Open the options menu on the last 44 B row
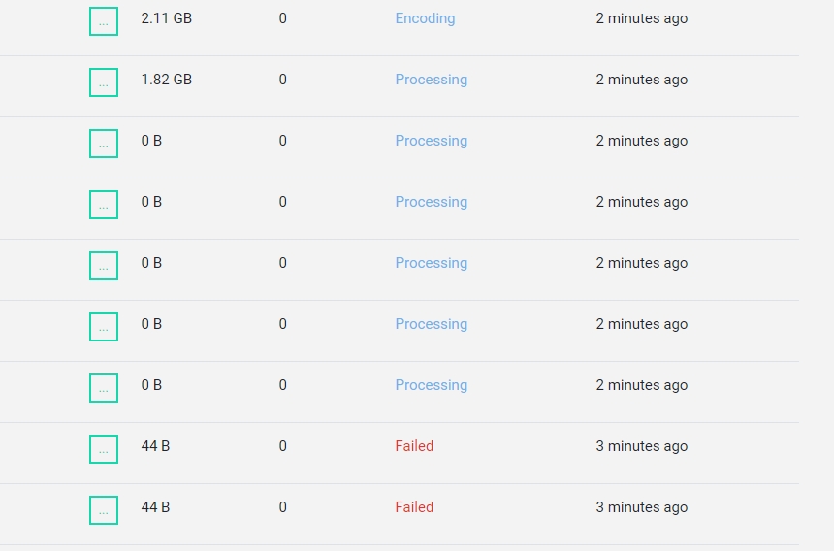Image resolution: width=834 pixels, height=551 pixels. click(104, 510)
